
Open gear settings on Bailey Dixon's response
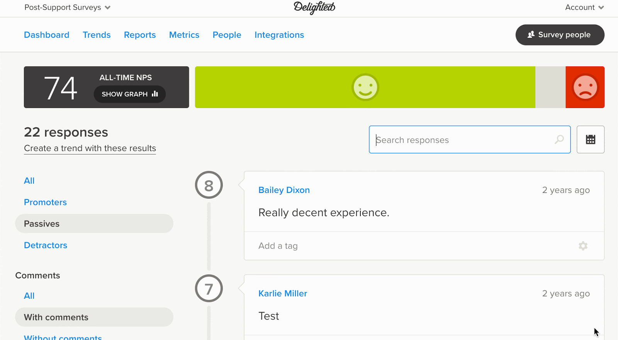click(x=583, y=246)
